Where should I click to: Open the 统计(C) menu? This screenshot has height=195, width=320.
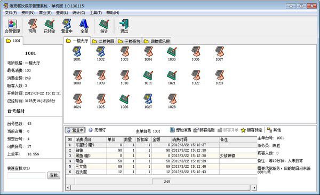(x=78, y=13)
